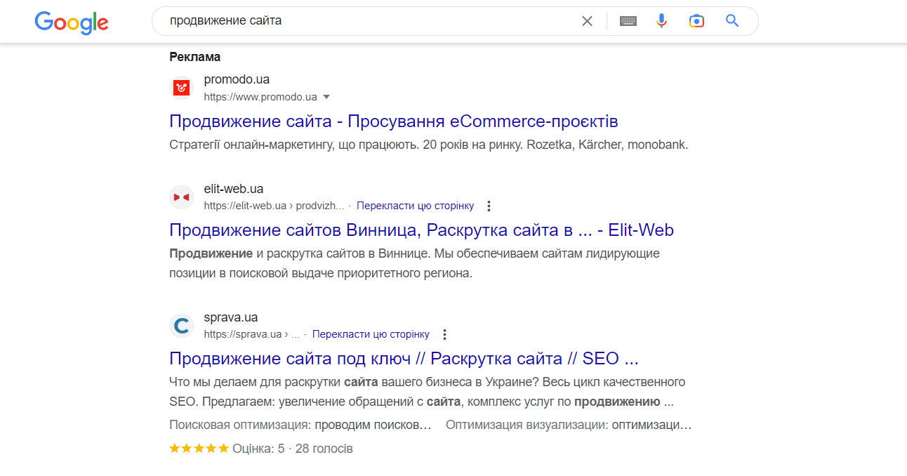The image size is (907, 476).
Task: Click the blue magnifying glass search button
Action: tap(732, 21)
